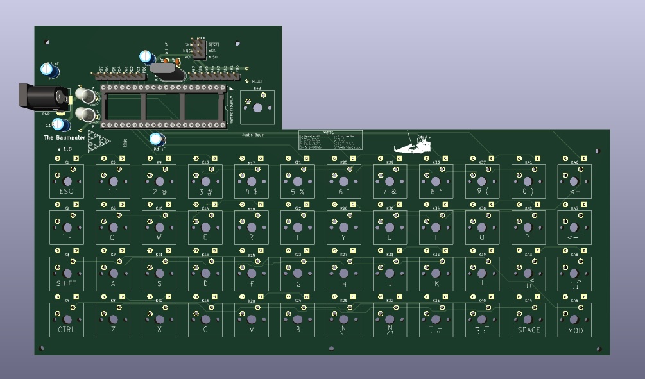
Task: Click the LED labeled B near power jack
Action: pos(87,115)
